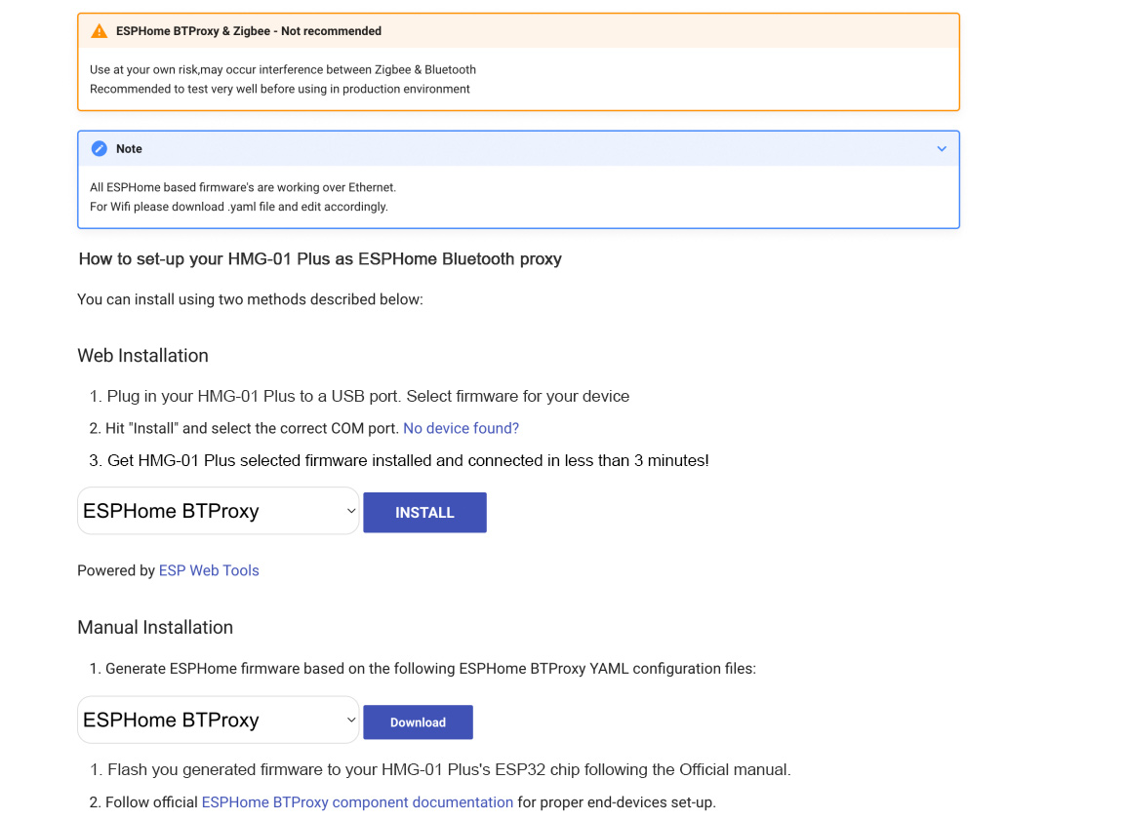Open ESPHome BTProxy component documentation link
Screen dimensions: 1127x819
click(x=357, y=802)
